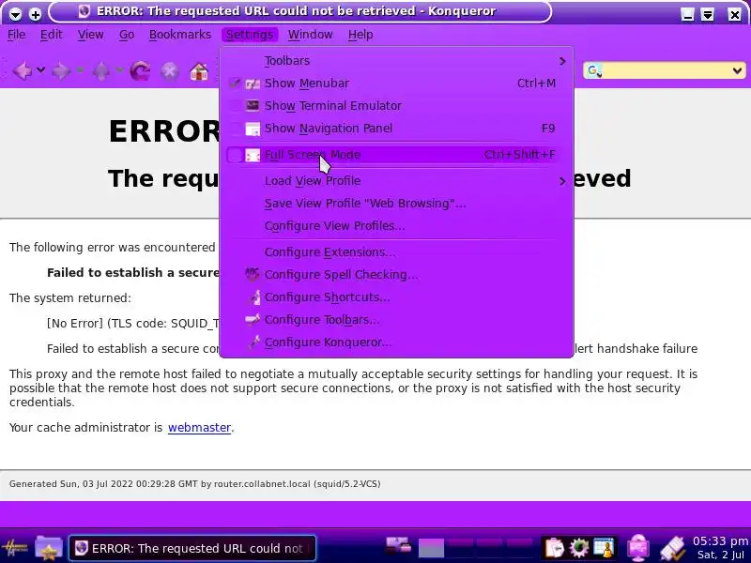Viewport: 751px width, 563px height.
Task: Choose Configure Extensions
Action: click(x=330, y=252)
